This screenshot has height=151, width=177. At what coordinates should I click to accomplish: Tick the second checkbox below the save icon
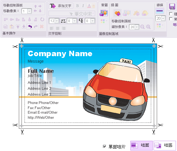171,19
